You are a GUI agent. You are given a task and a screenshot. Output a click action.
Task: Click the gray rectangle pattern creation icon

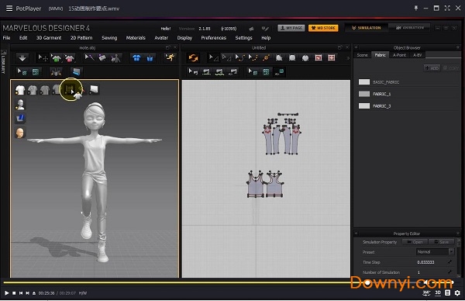(292, 58)
